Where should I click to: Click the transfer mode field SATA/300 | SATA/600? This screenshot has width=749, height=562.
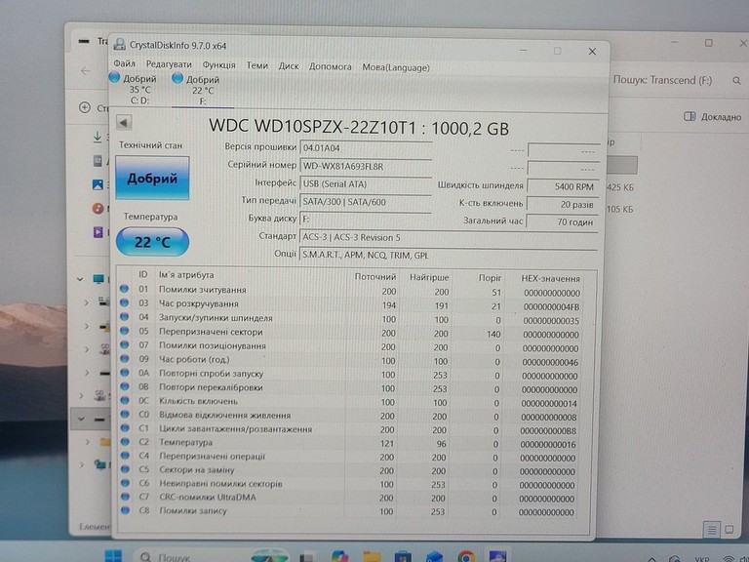[366, 202]
